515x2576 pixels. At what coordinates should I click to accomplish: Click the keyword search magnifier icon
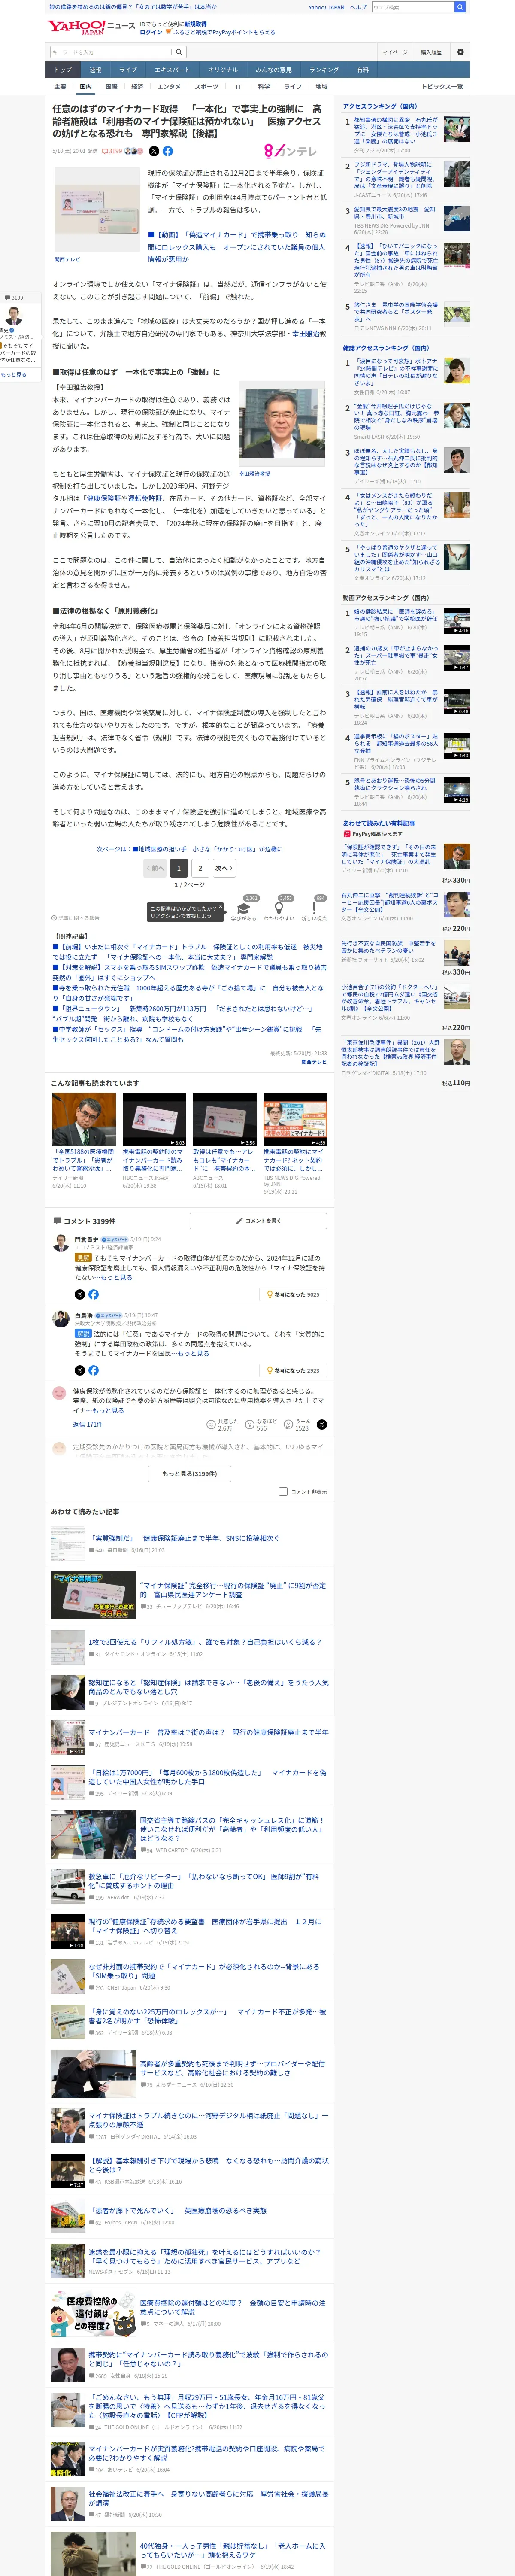point(179,52)
